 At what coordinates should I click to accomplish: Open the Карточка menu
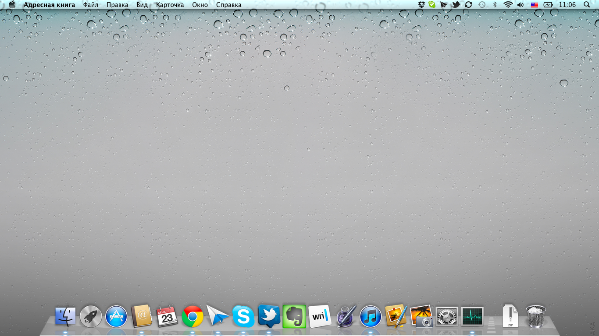pos(170,5)
